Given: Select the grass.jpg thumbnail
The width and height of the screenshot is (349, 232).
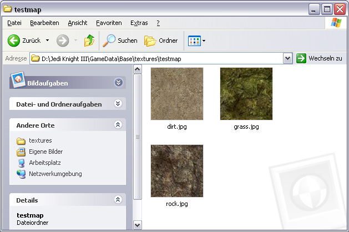Looking at the screenshot, I should [x=246, y=94].
